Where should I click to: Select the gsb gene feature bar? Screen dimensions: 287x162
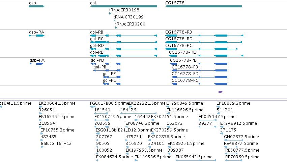[x=37, y=6]
